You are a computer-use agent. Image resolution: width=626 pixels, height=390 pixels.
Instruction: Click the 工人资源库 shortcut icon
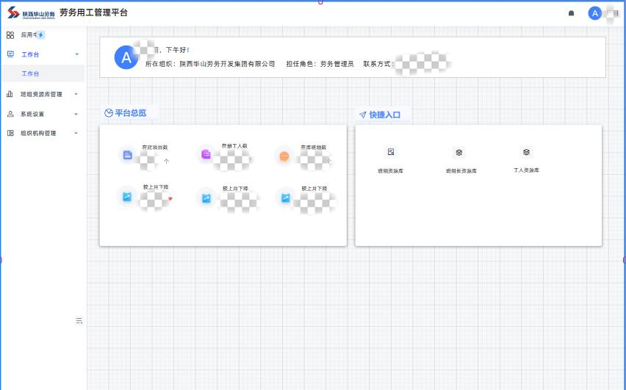click(526, 152)
